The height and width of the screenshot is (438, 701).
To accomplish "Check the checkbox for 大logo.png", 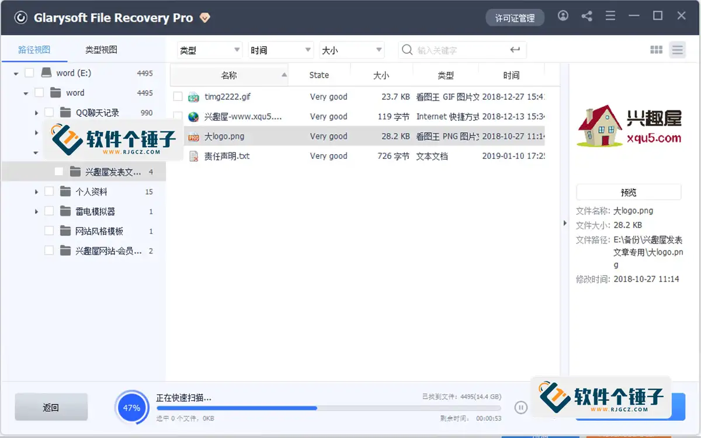I will pos(178,135).
